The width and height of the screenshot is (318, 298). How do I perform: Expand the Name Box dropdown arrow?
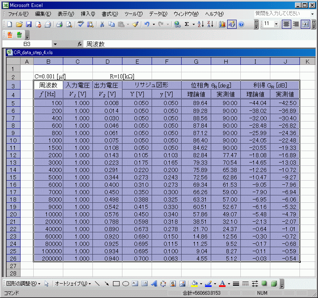[x=55, y=44]
